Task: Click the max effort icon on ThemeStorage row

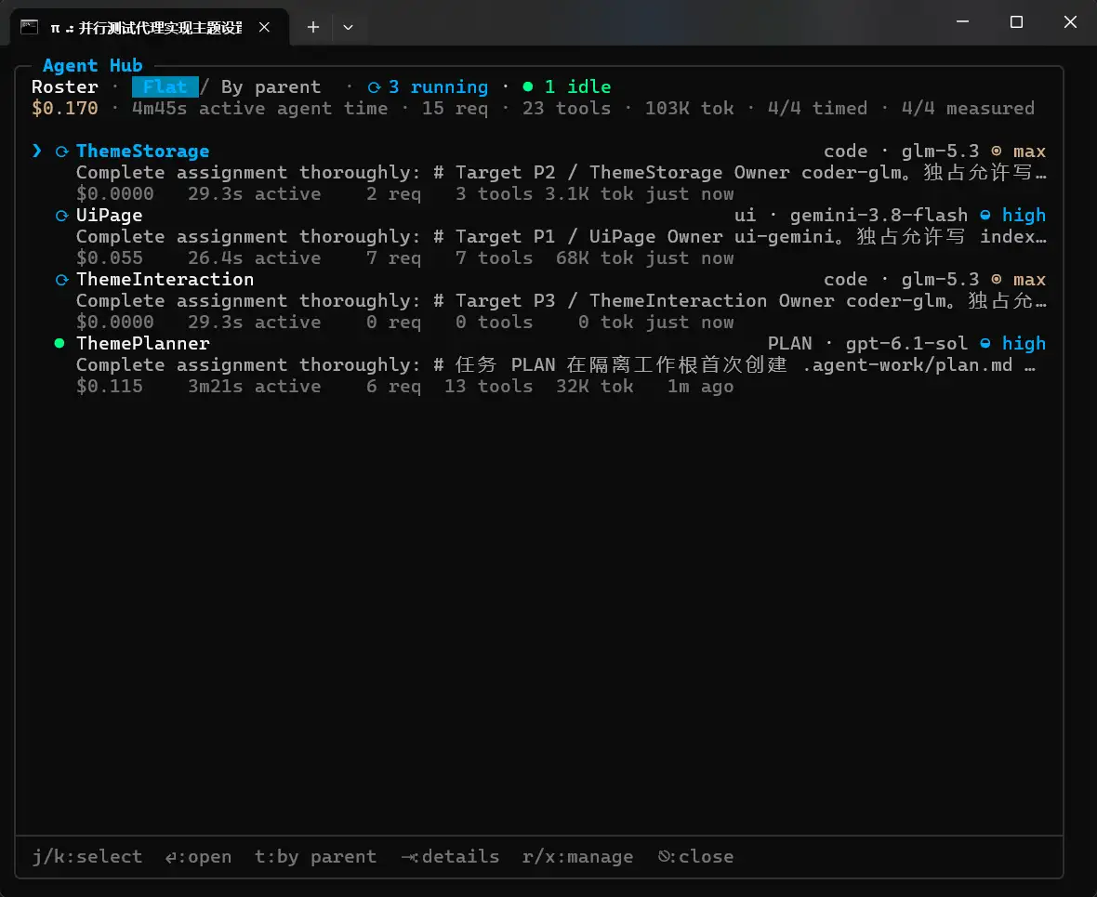Action: [997, 152]
